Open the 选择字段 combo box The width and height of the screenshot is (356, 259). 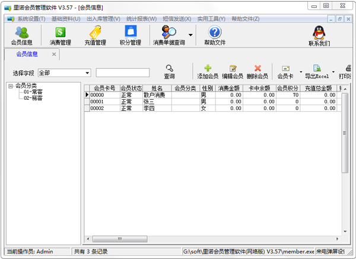(65, 73)
